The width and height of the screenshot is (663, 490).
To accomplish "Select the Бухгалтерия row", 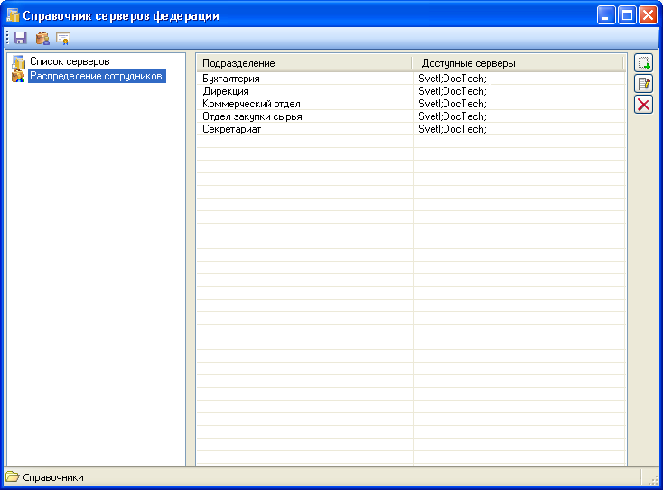I will click(411, 79).
